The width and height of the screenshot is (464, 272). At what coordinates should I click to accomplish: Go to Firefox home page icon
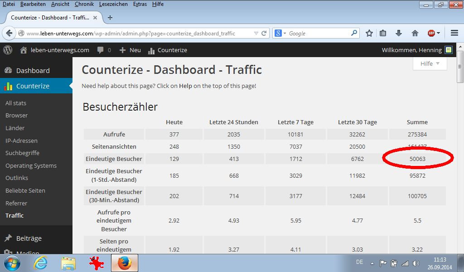(x=415, y=33)
